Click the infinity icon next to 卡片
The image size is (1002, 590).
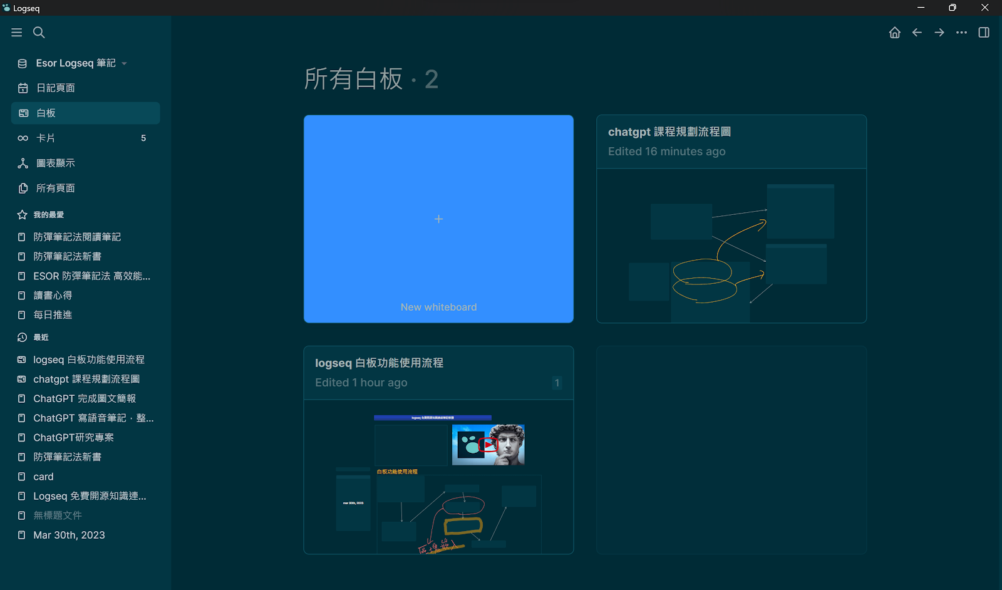(23, 138)
